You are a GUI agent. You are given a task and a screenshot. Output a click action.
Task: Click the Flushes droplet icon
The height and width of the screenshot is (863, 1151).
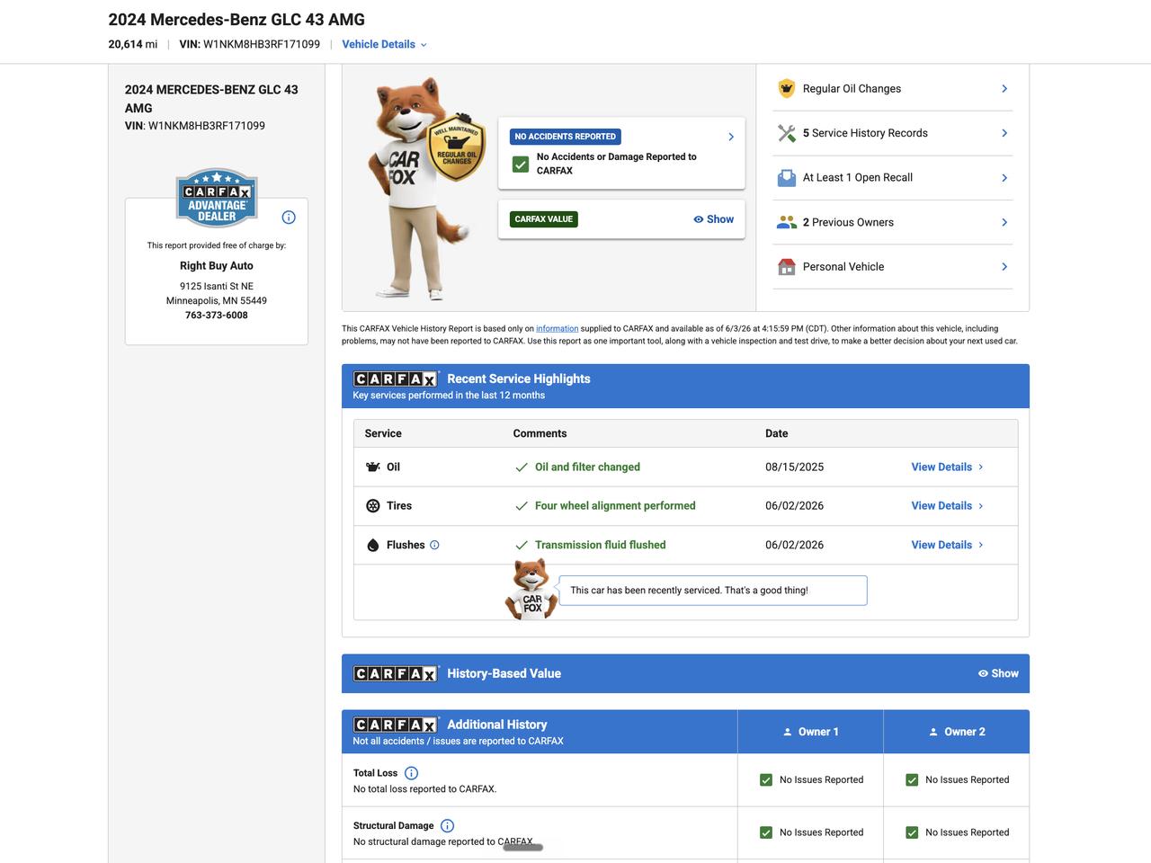pos(373,545)
